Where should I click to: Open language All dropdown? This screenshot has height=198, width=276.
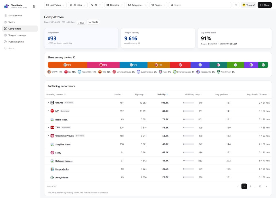(96, 5)
